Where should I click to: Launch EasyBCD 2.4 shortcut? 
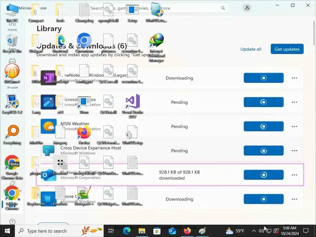(12, 104)
